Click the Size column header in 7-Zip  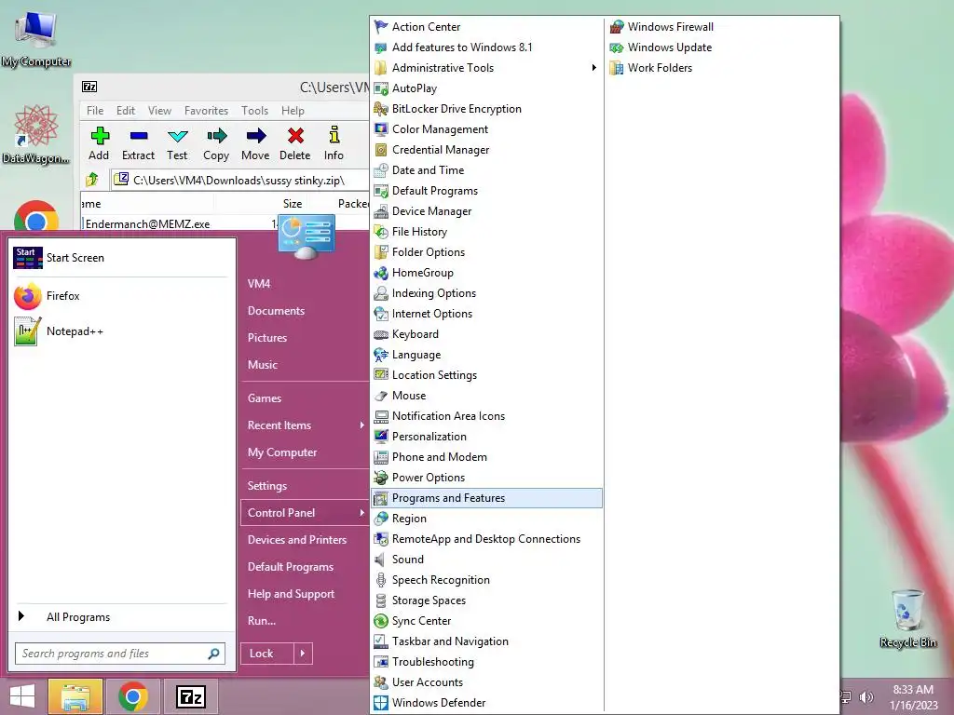point(293,204)
